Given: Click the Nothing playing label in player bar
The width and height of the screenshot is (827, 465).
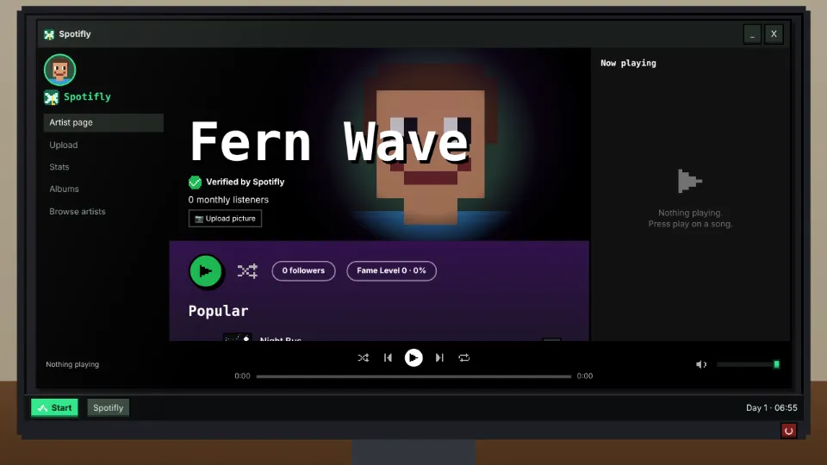Looking at the screenshot, I should point(72,364).
